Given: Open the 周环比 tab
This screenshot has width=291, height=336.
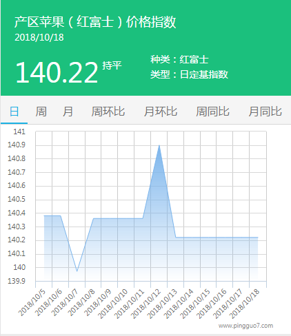Looking at the screenshot, I should click(108, 112).
